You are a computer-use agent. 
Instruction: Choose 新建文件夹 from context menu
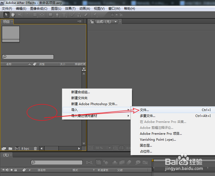click(x=97, y=98)
